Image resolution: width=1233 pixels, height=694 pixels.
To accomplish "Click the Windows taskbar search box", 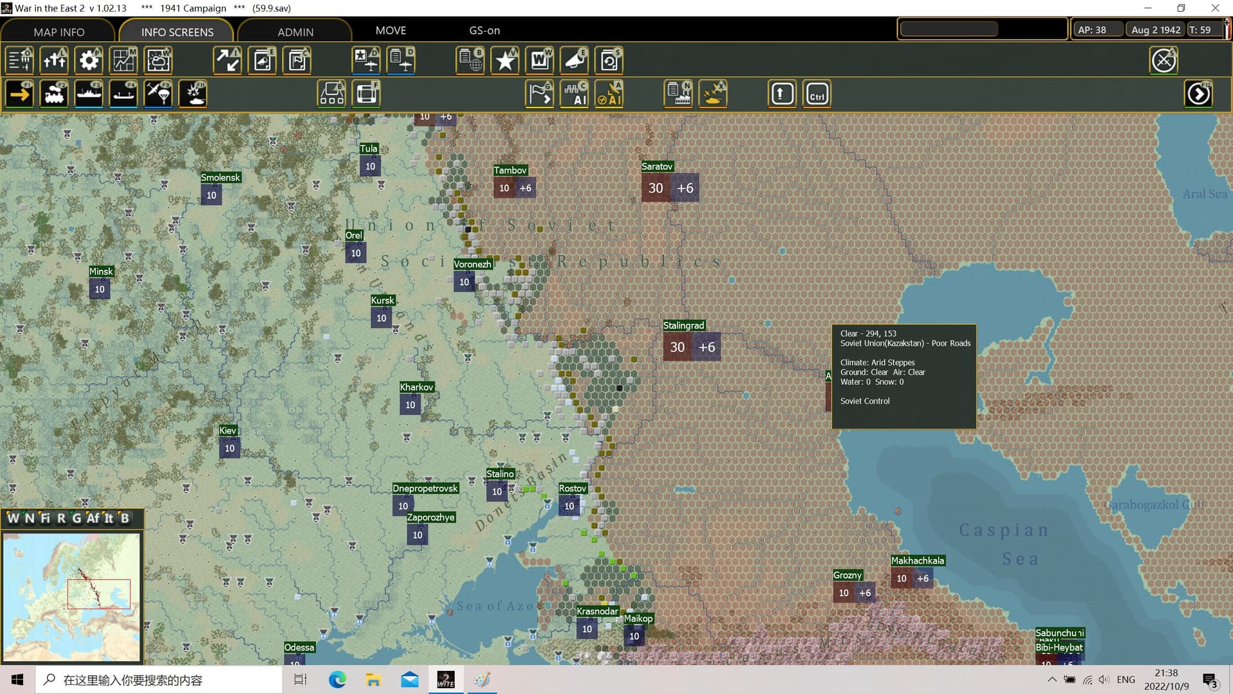I will tap(159, 680).
